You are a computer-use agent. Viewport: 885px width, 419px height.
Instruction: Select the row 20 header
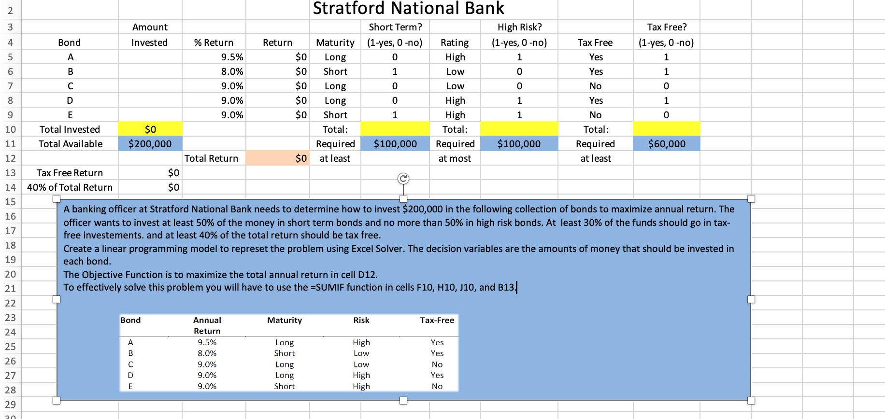coord(11,274)
